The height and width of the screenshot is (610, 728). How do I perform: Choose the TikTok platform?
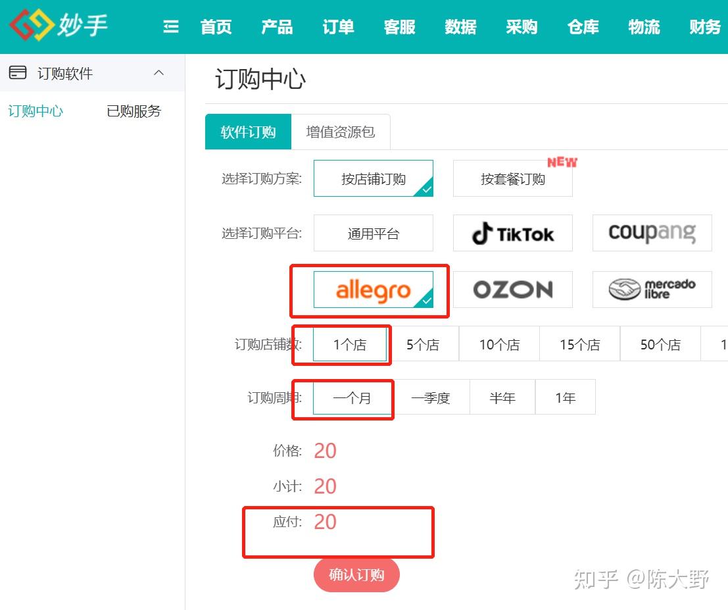tap(512, 233)
